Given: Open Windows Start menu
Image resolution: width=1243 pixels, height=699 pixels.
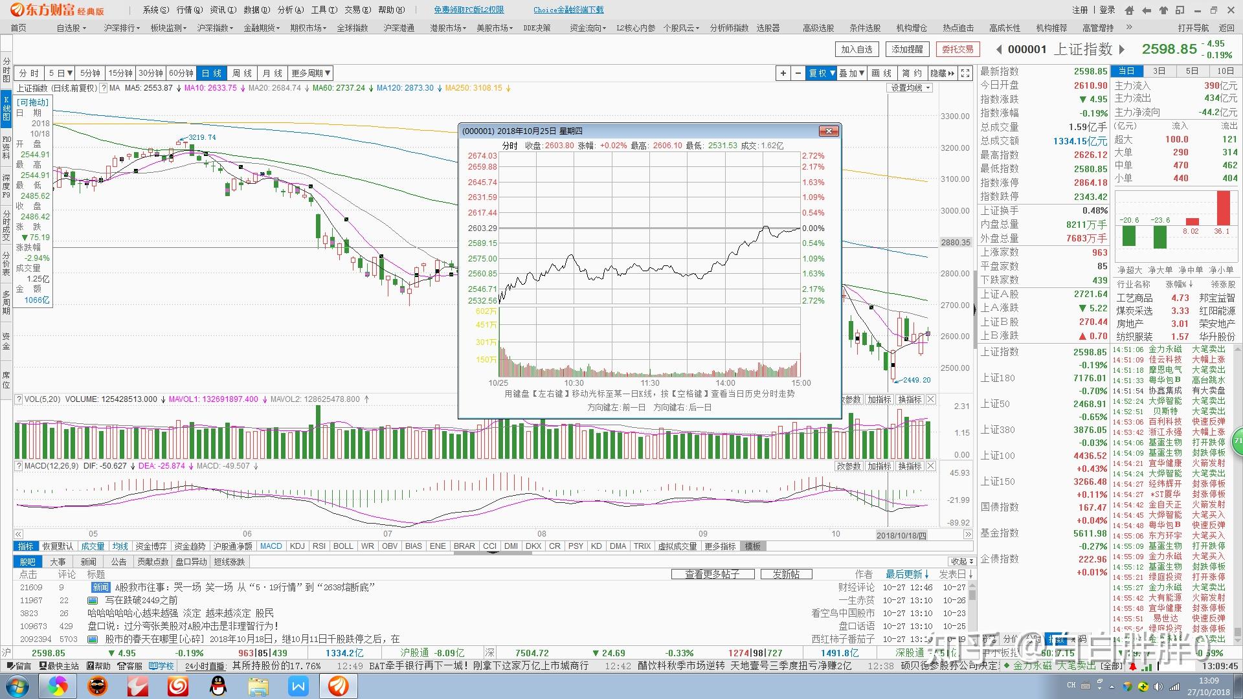Looking at the screenshot, I should [17, 686].
